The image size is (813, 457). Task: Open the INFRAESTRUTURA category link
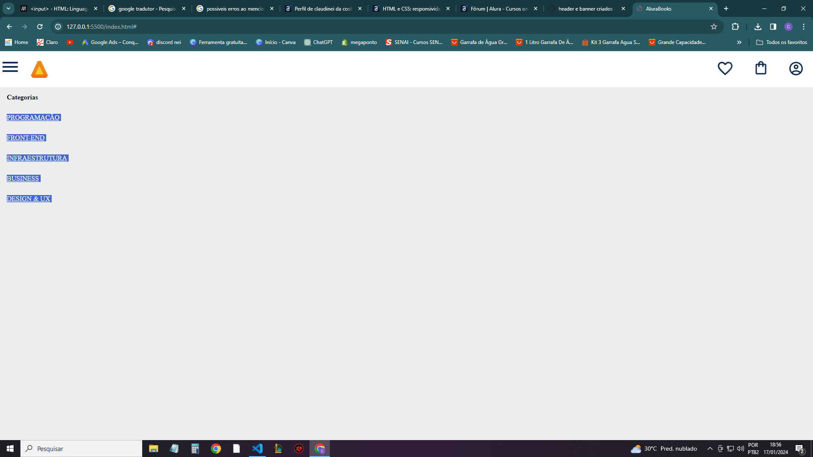37,158
